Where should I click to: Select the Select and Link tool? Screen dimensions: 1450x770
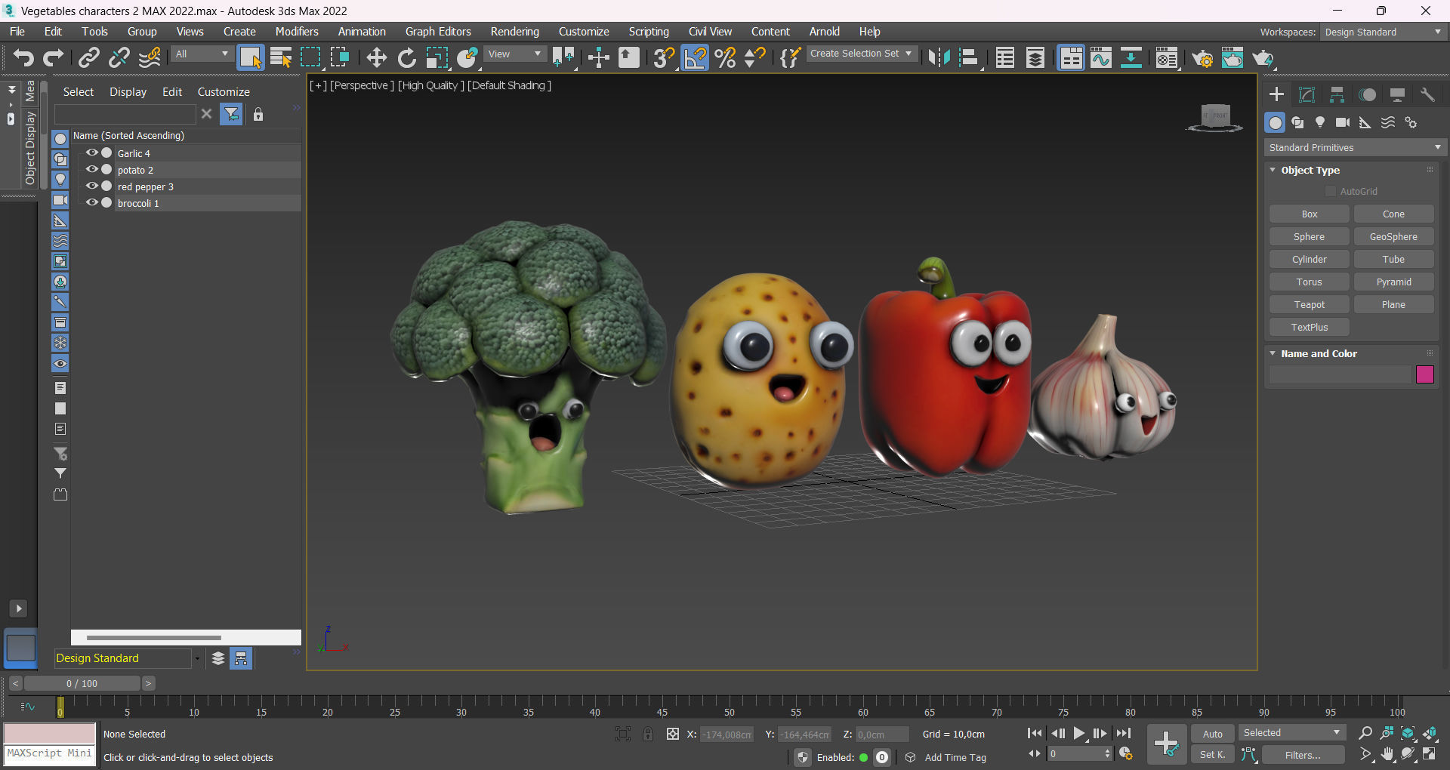coord(89,57)
